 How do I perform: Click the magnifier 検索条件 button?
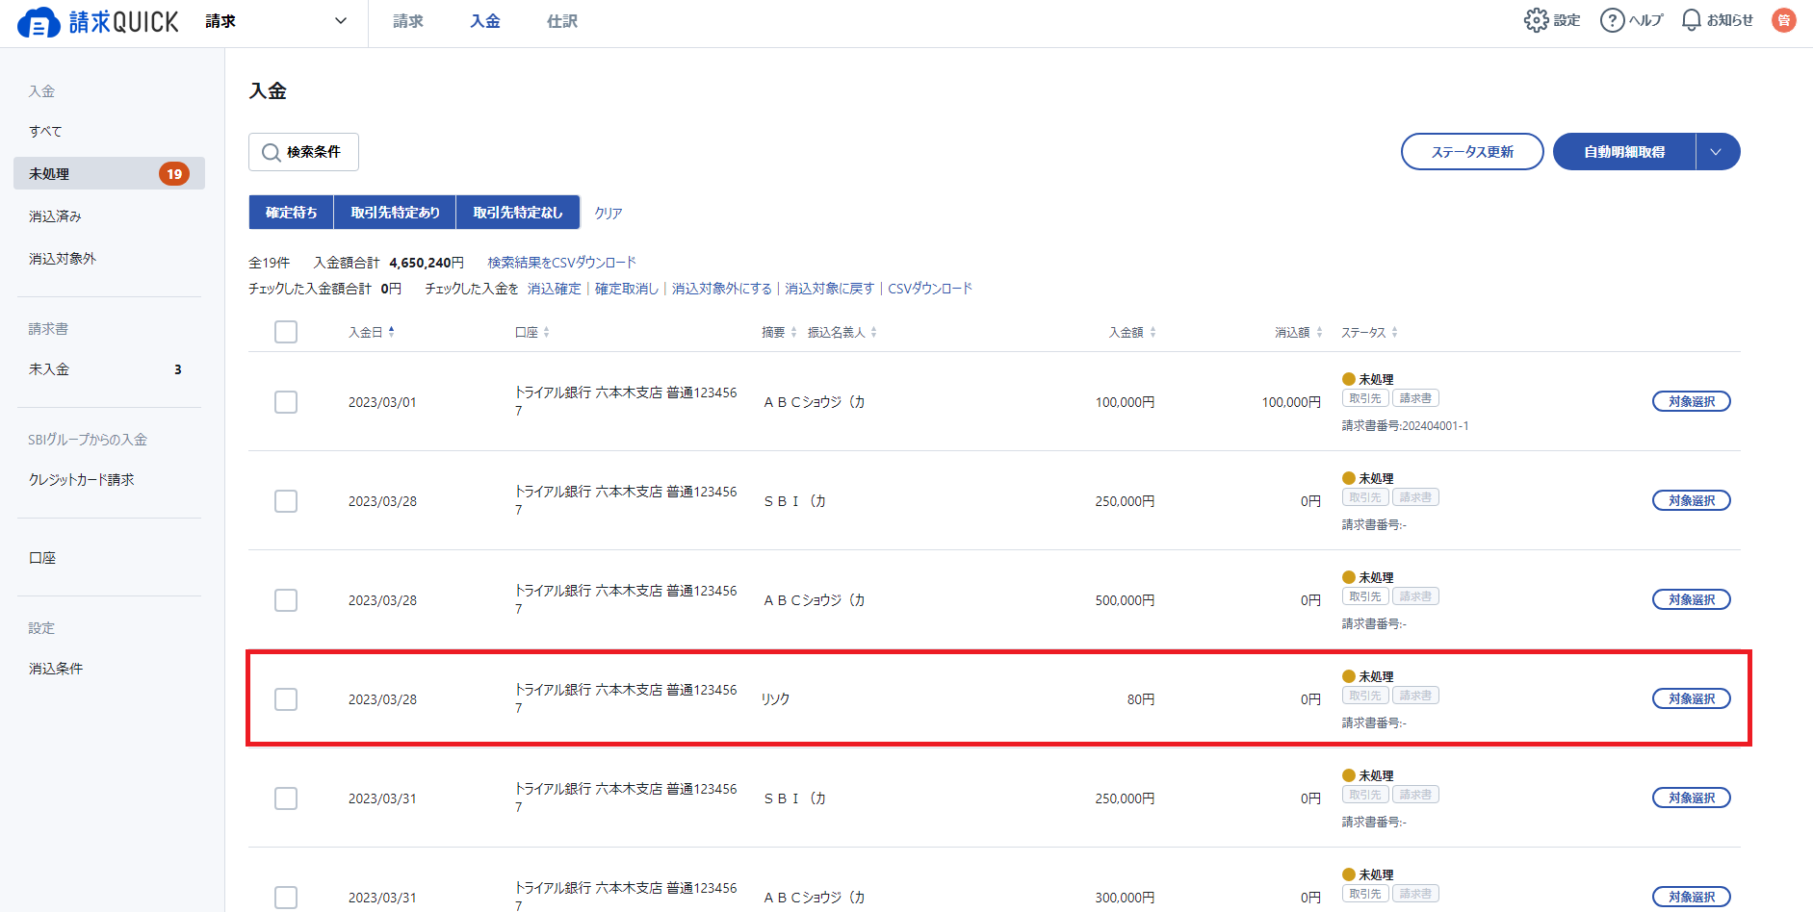(303, 152)
